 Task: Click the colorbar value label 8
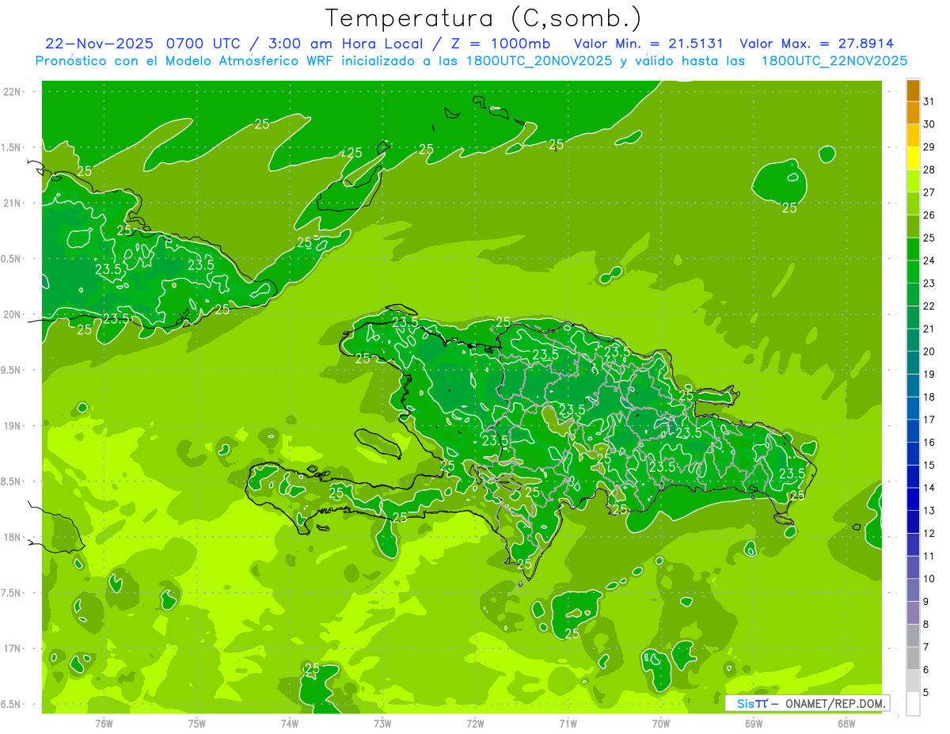[x=925, y=624]
